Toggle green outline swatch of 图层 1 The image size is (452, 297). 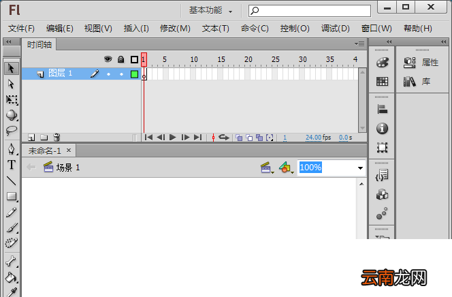pos(134,74)
